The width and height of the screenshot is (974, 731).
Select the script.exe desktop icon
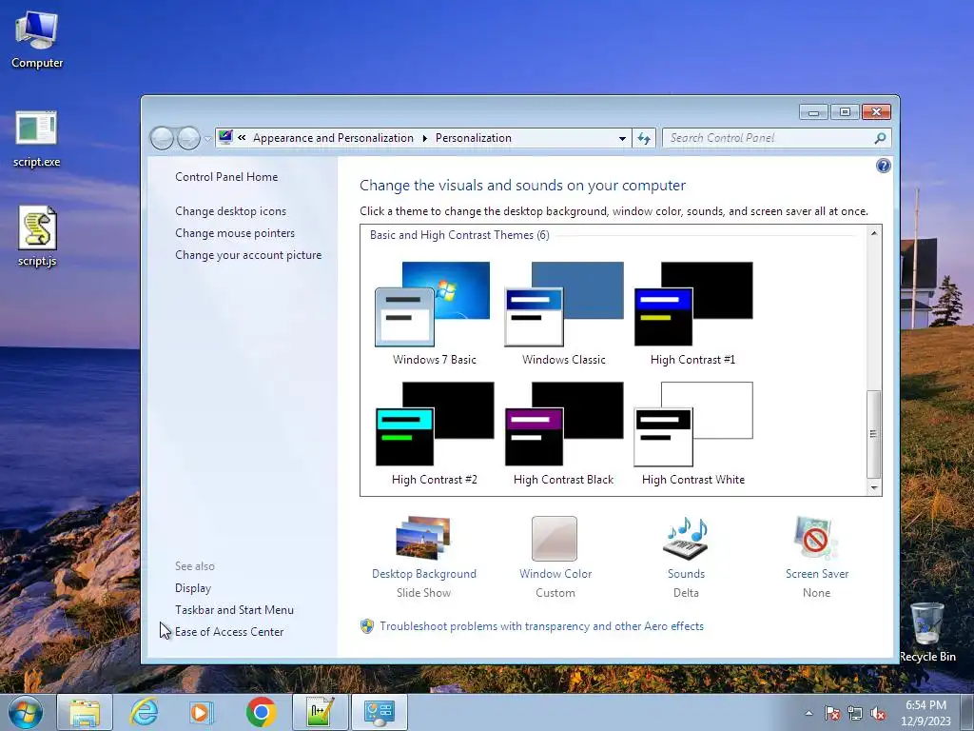pos(37,139)
